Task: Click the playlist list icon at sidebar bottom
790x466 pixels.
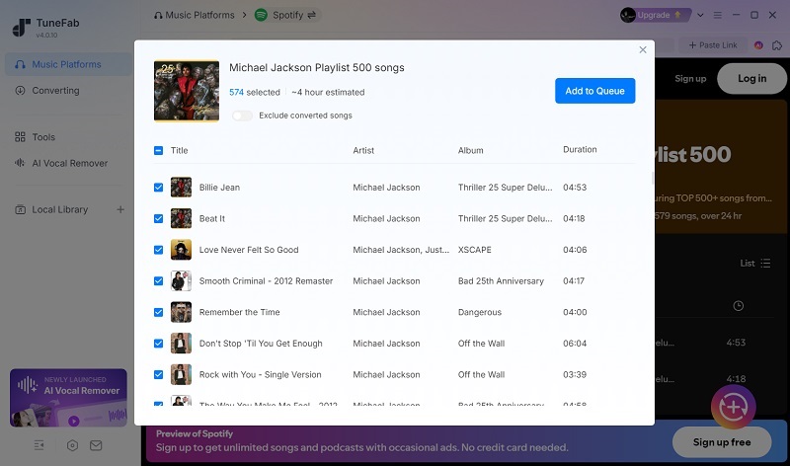Action: pyautogui.click(x=39, y=445)
